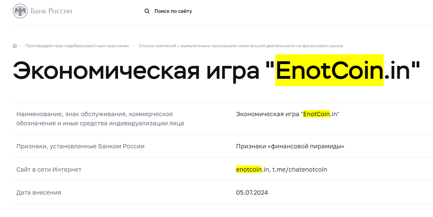
Task: Click the 'enotcoin.in' site address
Action: (253, 169)
